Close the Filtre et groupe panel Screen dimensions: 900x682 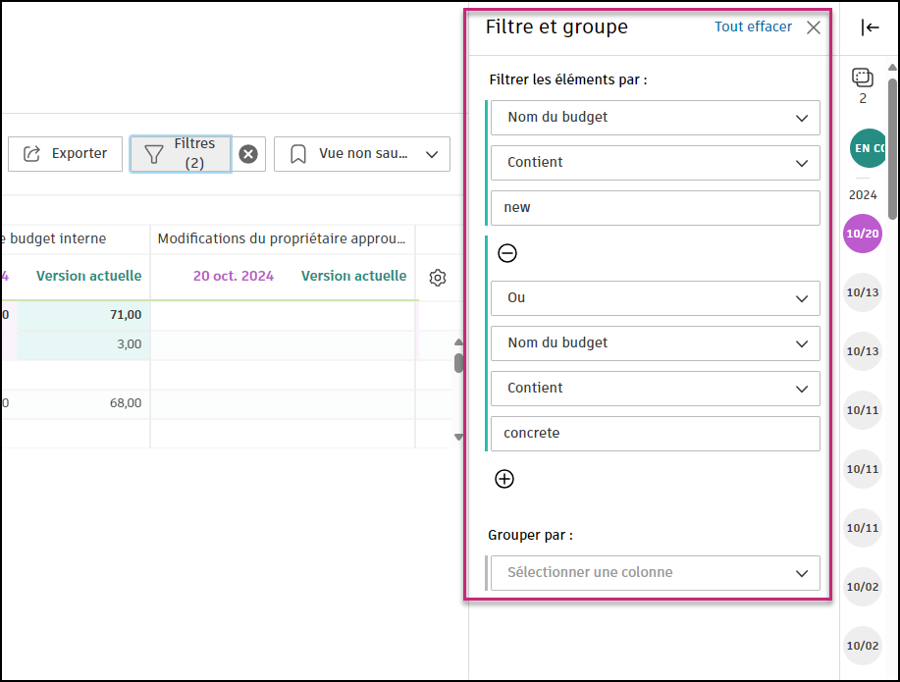point(814,27)
